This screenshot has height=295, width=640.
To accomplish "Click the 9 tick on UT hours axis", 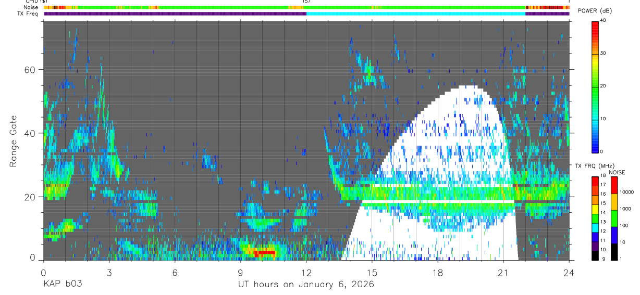I will coord(240,272).
